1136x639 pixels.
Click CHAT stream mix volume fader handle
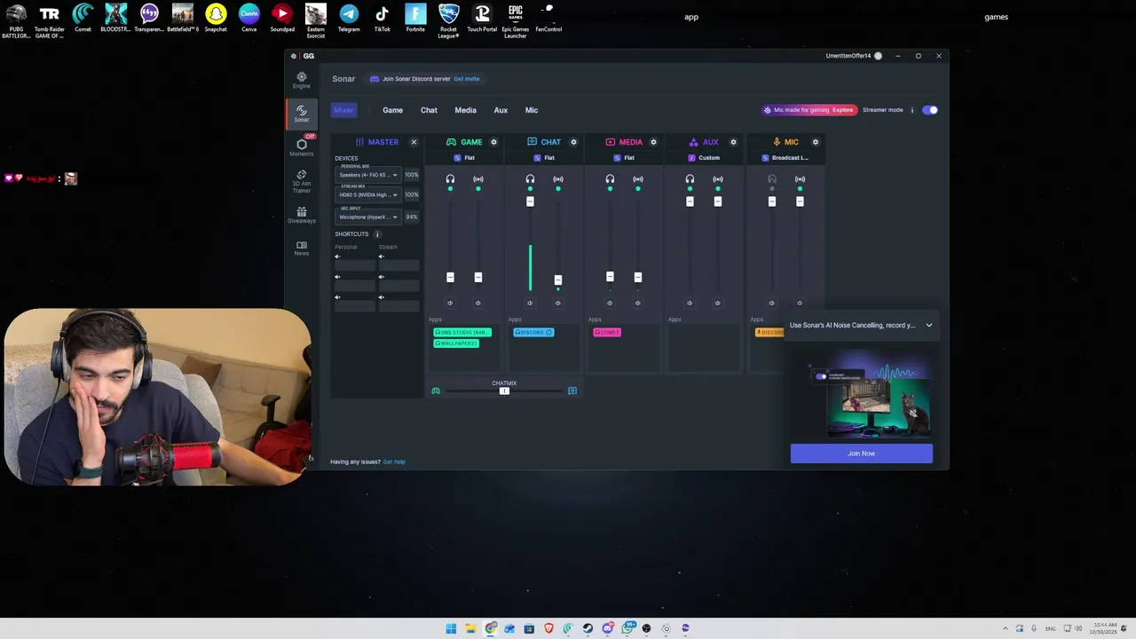557,280
